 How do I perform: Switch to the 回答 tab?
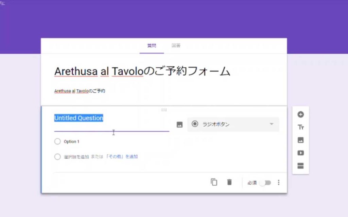click(176, 46)
